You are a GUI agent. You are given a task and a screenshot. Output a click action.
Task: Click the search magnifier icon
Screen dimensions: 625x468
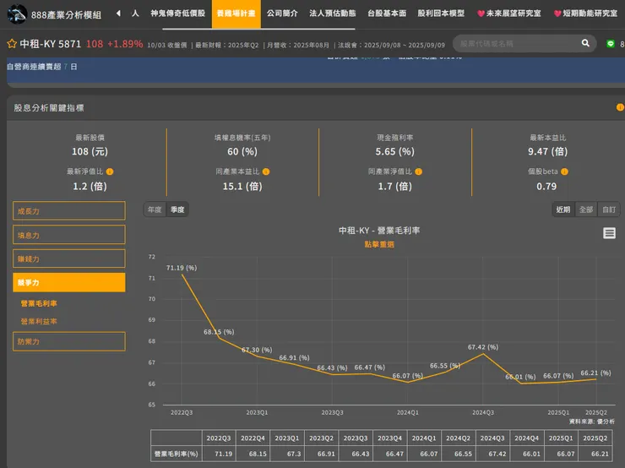[x=585, y=43]
